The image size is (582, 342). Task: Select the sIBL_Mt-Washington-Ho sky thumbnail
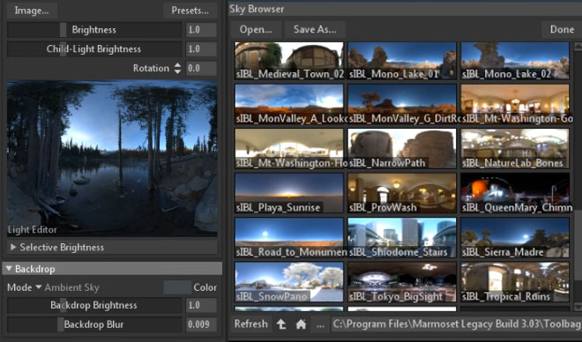[x=289, y=149]
